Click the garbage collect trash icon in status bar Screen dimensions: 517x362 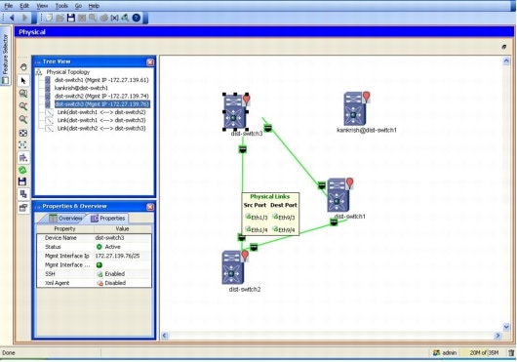tap(511, 353)
